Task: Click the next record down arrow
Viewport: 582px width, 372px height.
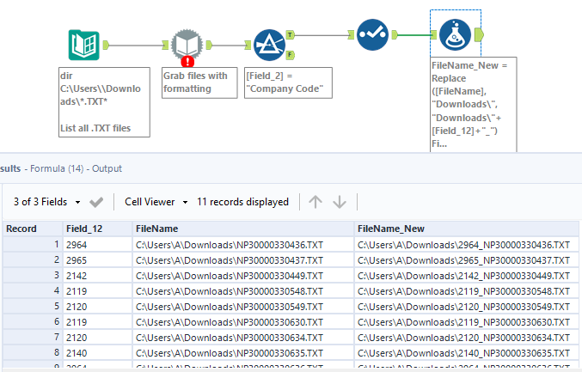Action: (x=340, y=202)
